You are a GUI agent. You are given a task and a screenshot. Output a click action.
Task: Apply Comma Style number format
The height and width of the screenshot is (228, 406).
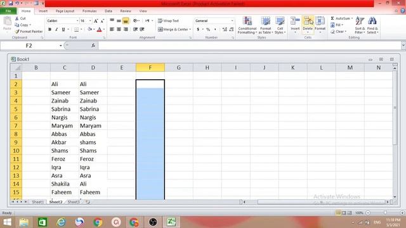coord(215,30)
